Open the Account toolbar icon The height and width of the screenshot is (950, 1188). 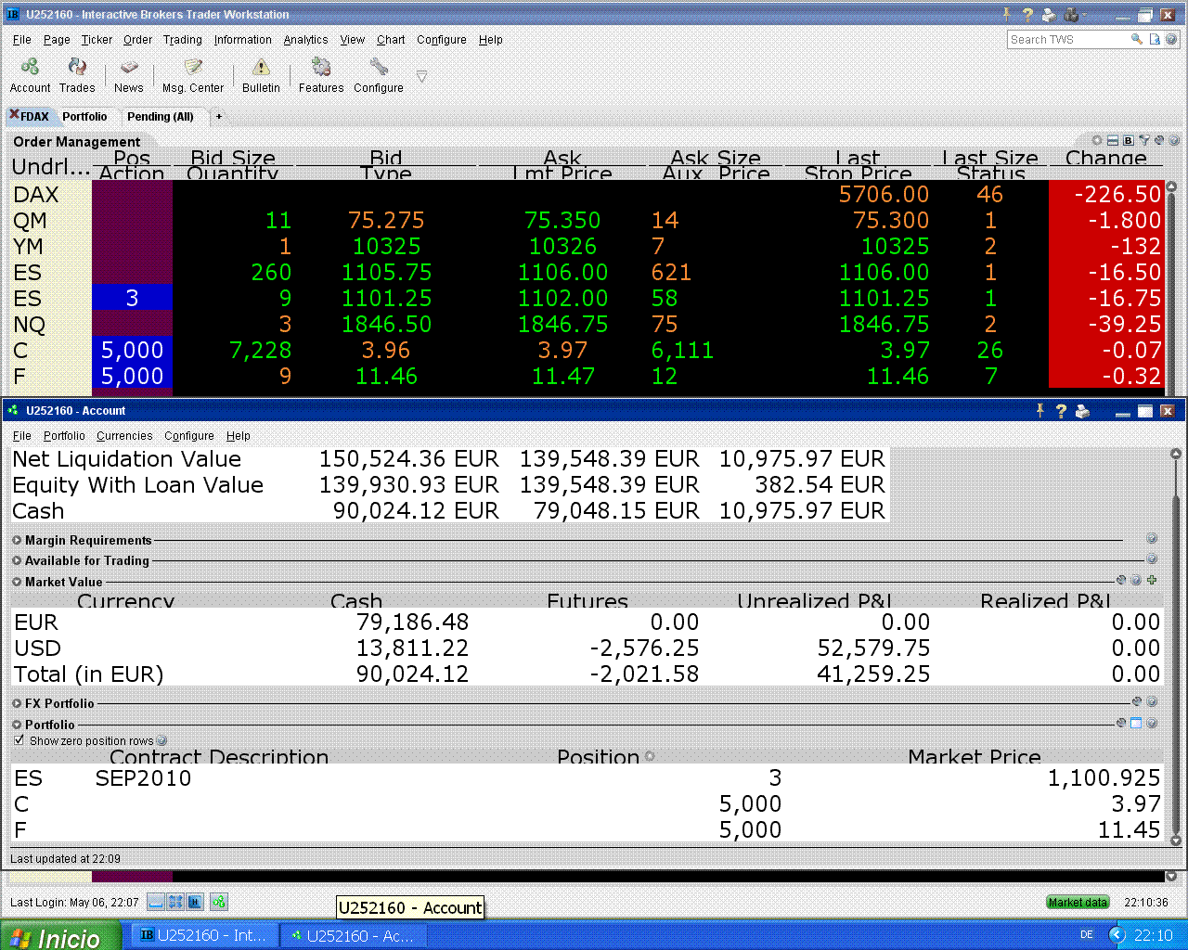pyautogui.click(x=30, y=68)
